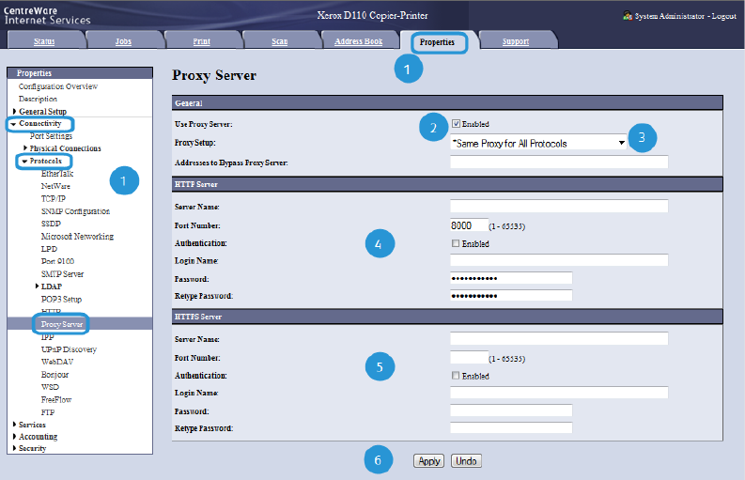Toggle HTTP Server Authentication Enabled checkbox
This screenshot has height=480, width=745.
click(x=456, y=243)
